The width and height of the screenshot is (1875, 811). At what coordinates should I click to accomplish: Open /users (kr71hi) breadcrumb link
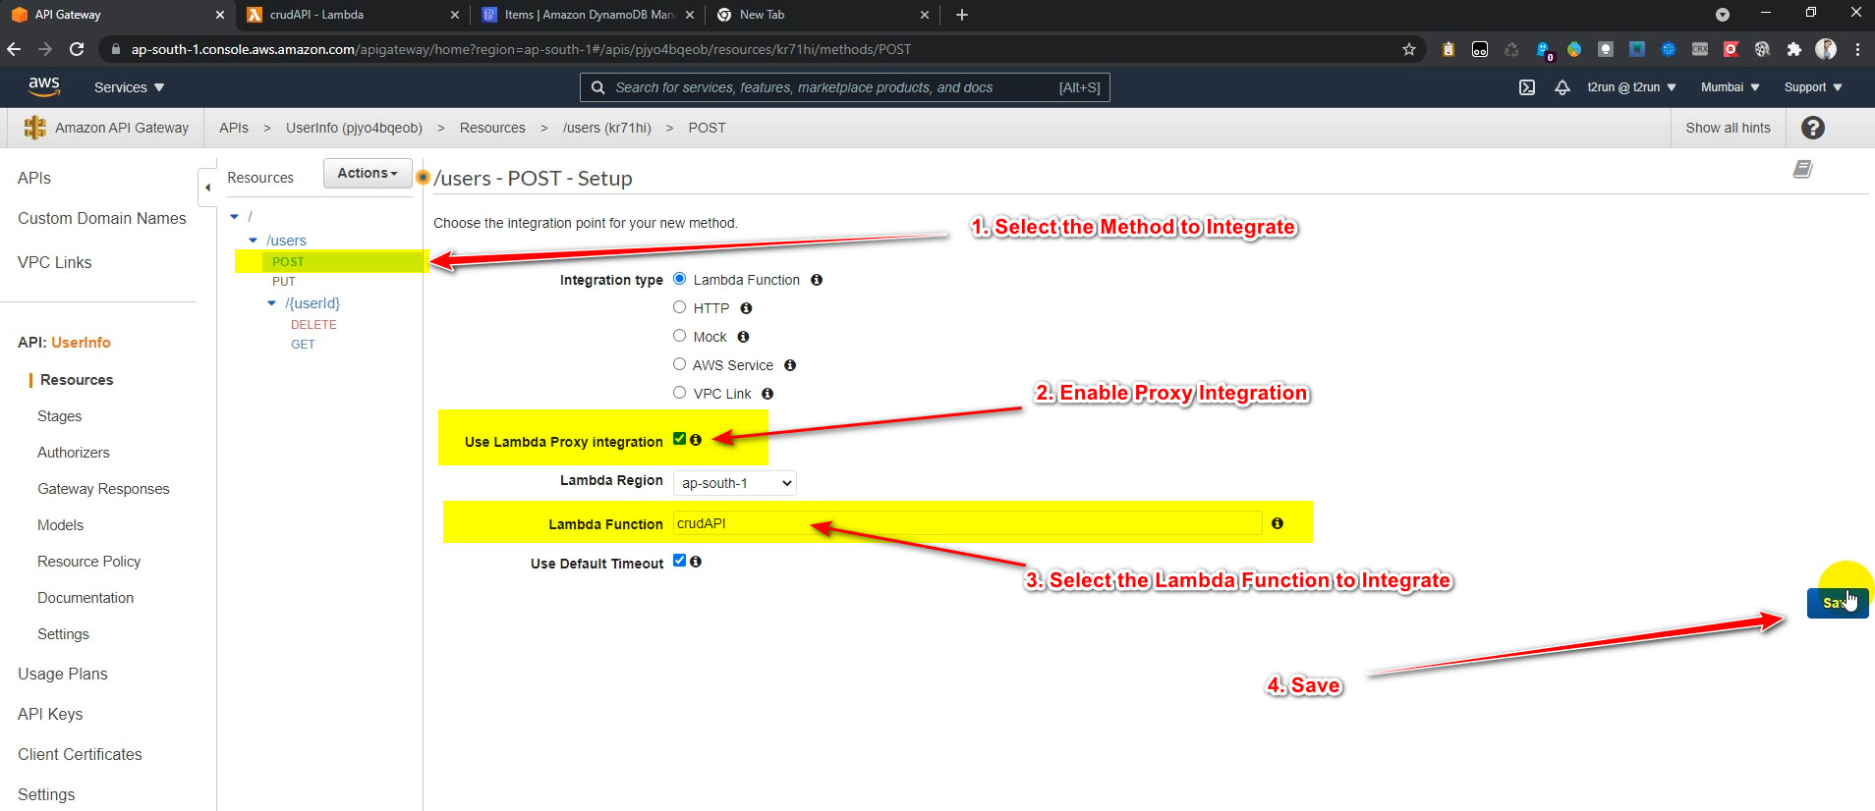pyautogui.click(x=606, y=128)
